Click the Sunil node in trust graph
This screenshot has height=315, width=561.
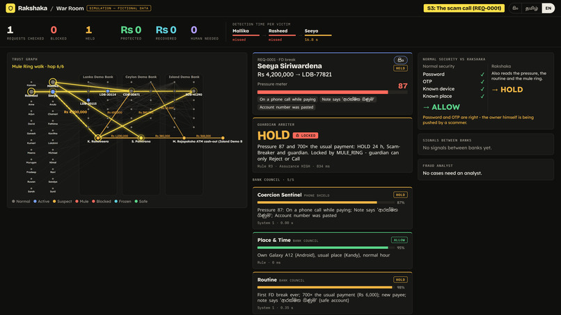(53, 188)
